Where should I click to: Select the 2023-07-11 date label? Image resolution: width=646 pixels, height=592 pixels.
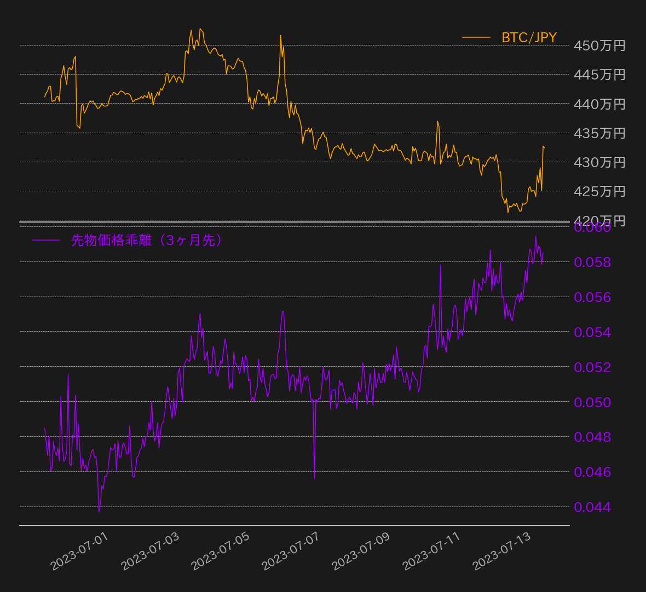[x=431, y=551]
